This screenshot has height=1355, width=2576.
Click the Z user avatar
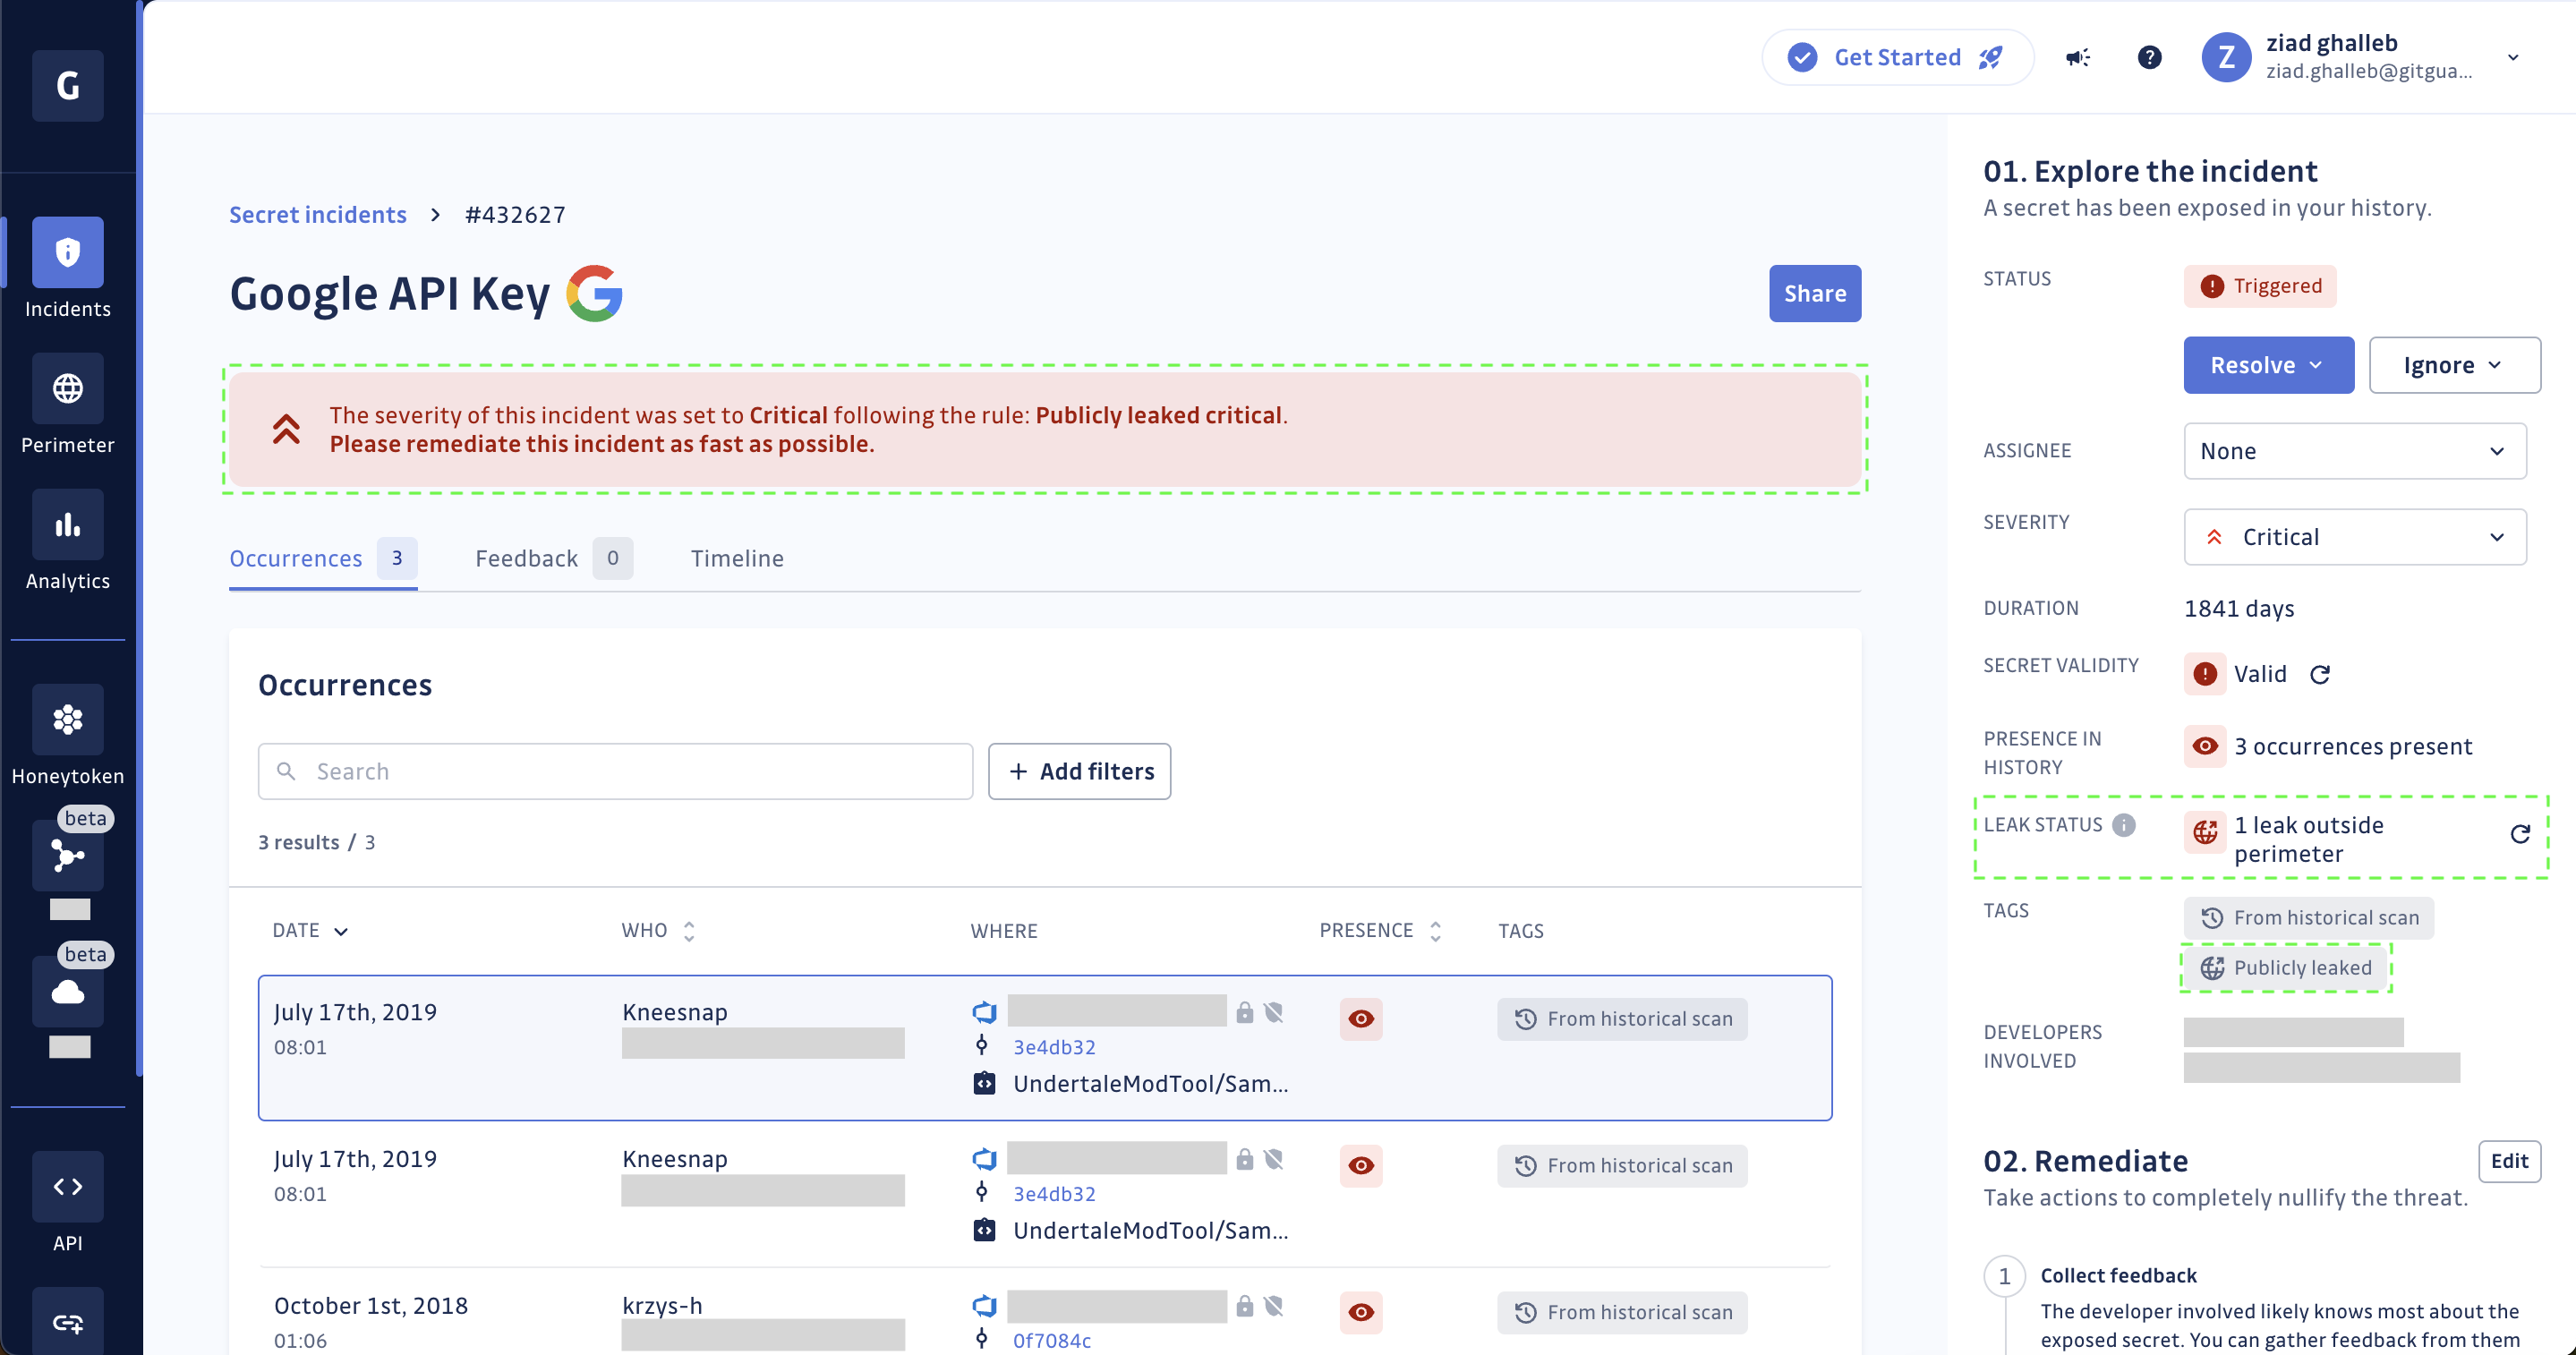pos(2226,58)
